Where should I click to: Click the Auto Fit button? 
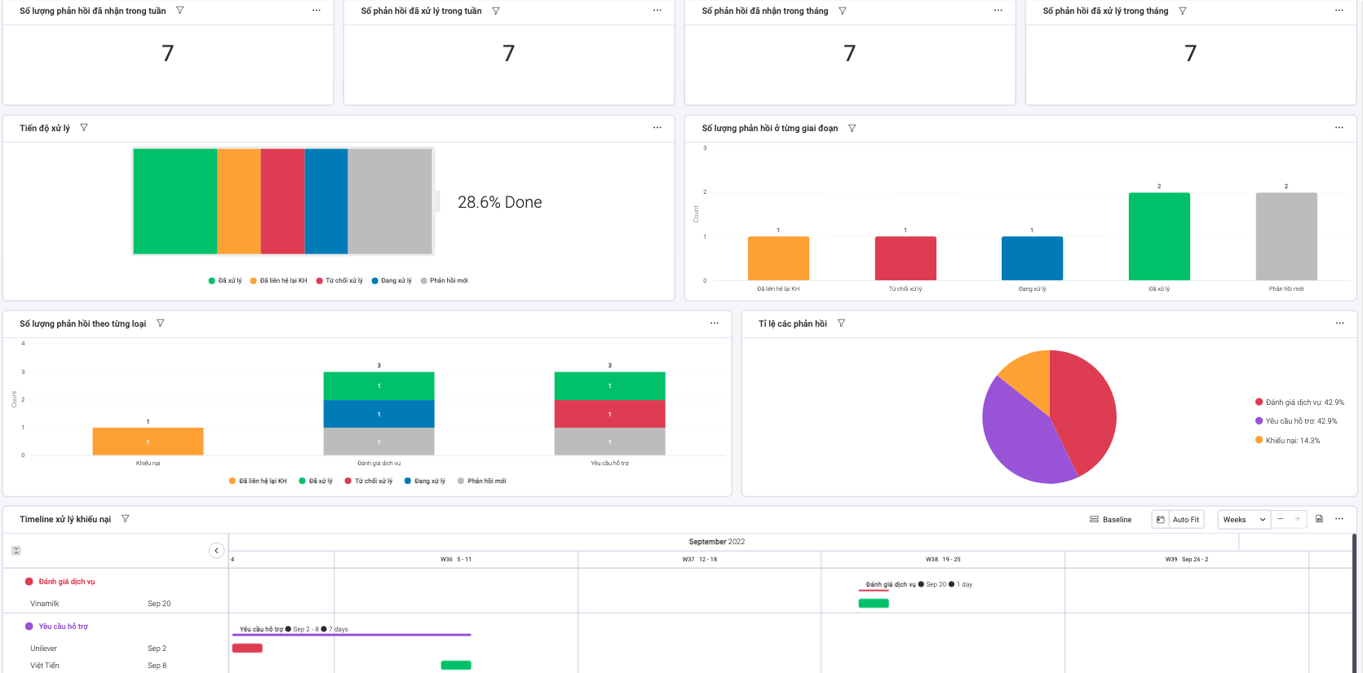pyautogui.click(x=1185, y=520)
